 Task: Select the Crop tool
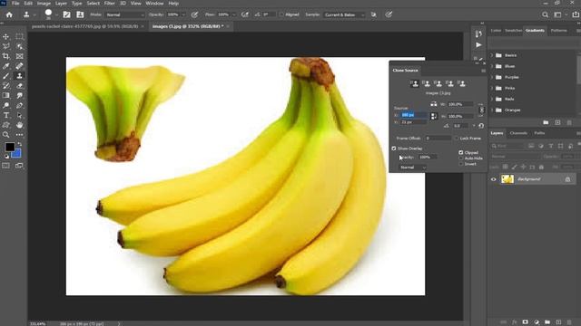pyautogui.click(x=6, y=56)
